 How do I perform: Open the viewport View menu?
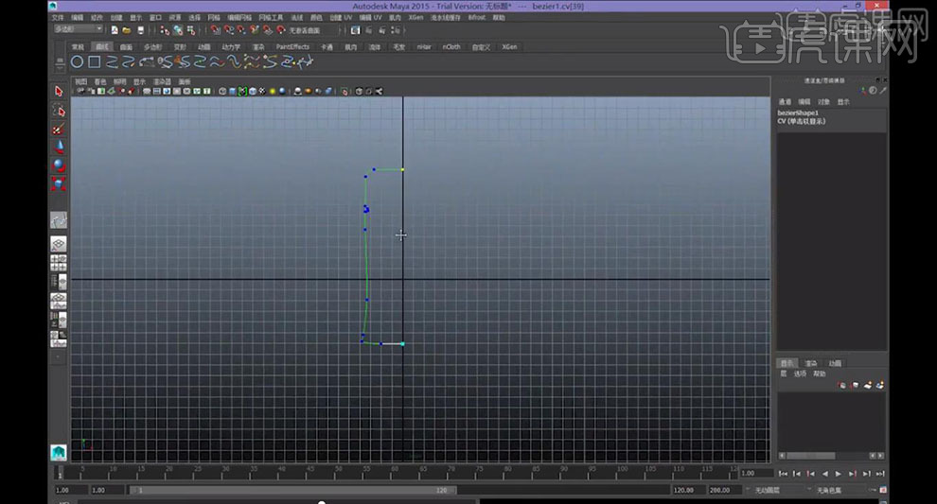(81, 82)
